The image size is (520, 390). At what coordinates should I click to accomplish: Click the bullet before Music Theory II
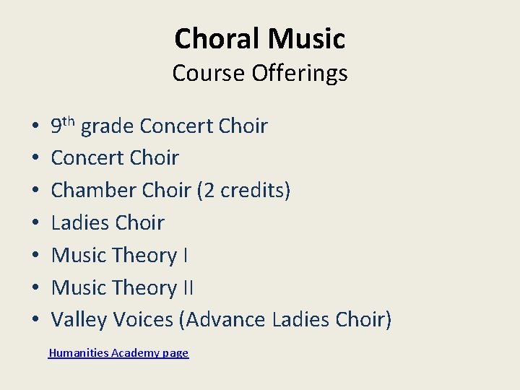click(x=35, y=289)
